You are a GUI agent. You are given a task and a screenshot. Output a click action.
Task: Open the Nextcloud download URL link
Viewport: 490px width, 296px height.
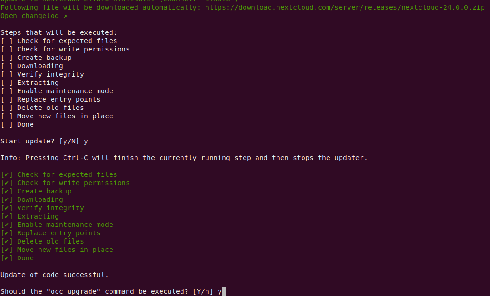point(345,7)
